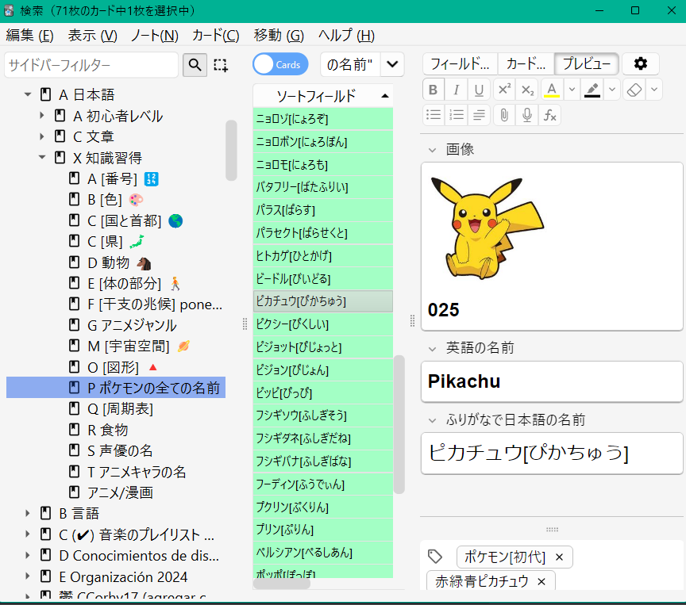
Task: Open the 表示 (V) menu
Action: 92,36
